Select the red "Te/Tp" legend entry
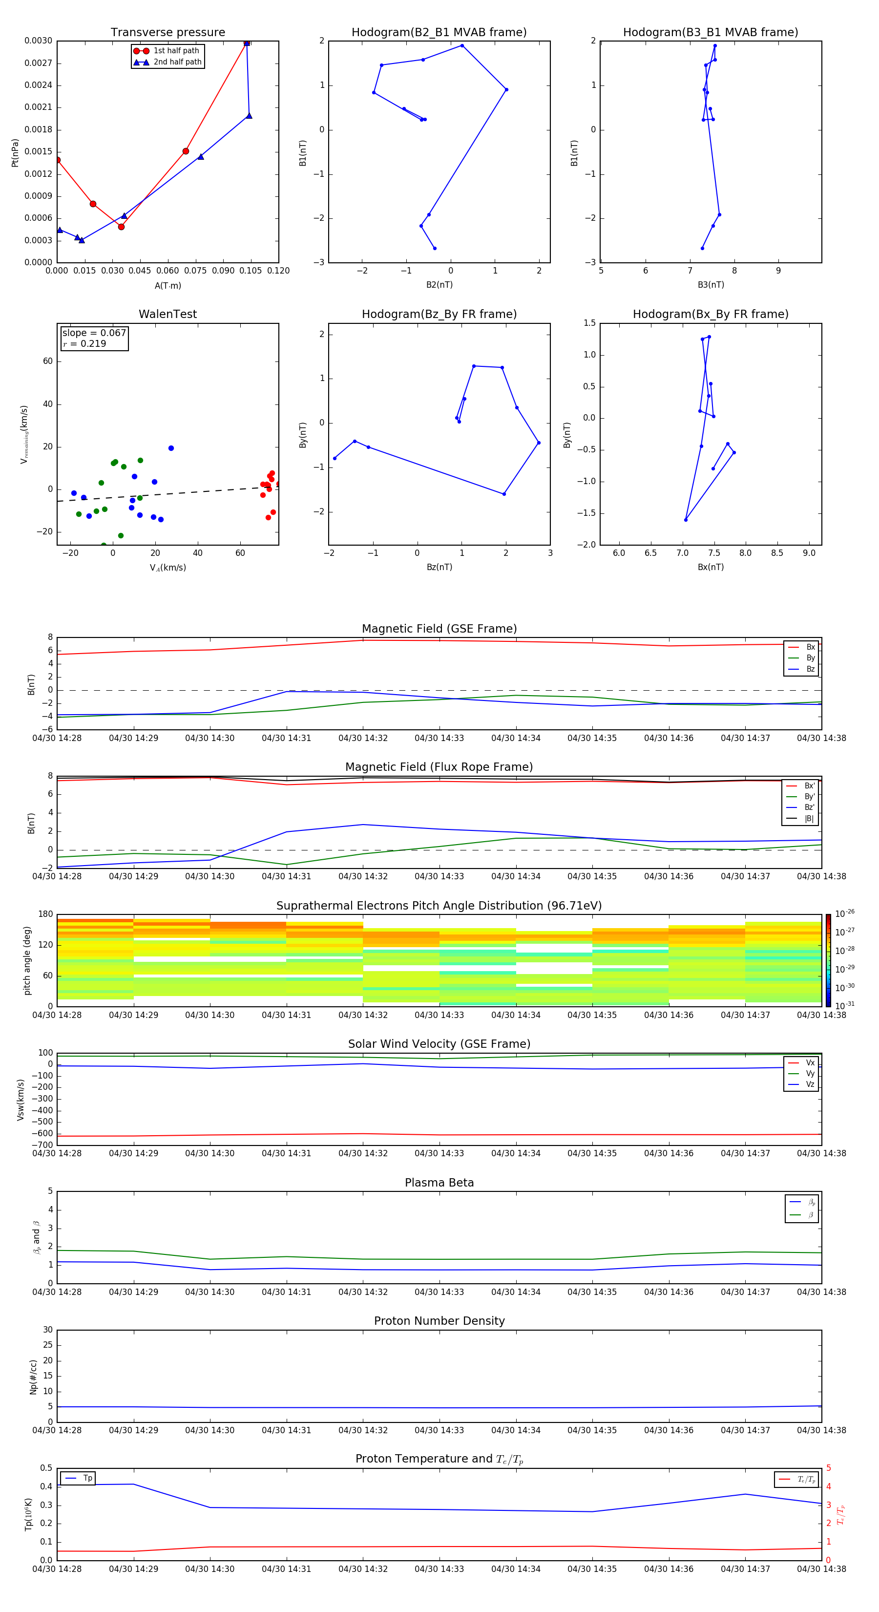Screen dimensions: 879x1612 point(796,1479)
